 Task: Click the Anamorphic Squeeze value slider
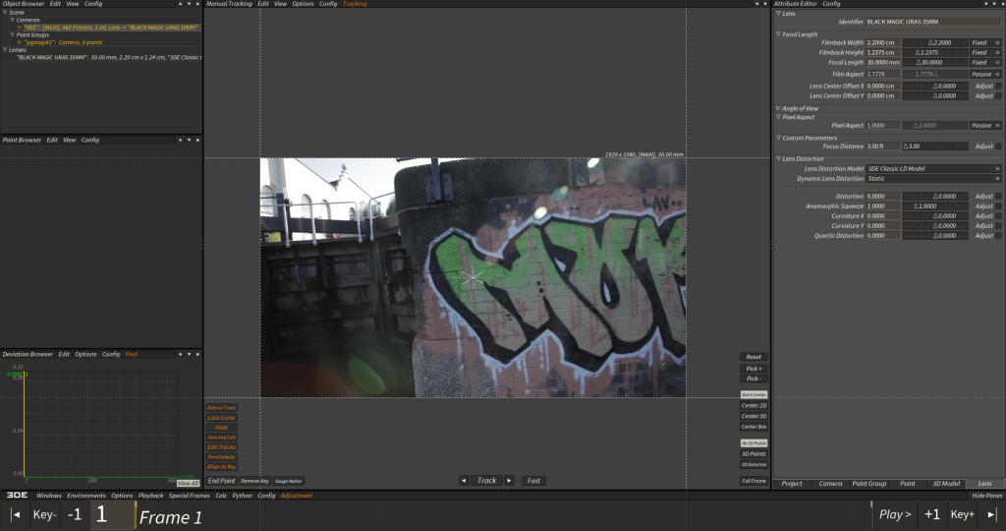(x=935, y=206)
